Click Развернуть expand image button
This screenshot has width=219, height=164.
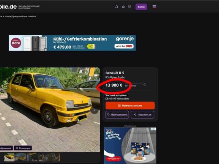[x=23, y=148]
